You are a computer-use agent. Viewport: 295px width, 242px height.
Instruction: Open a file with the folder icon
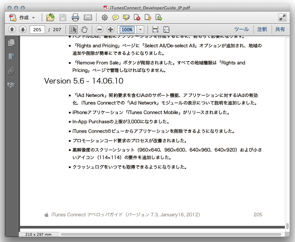(x=50, y=17)
